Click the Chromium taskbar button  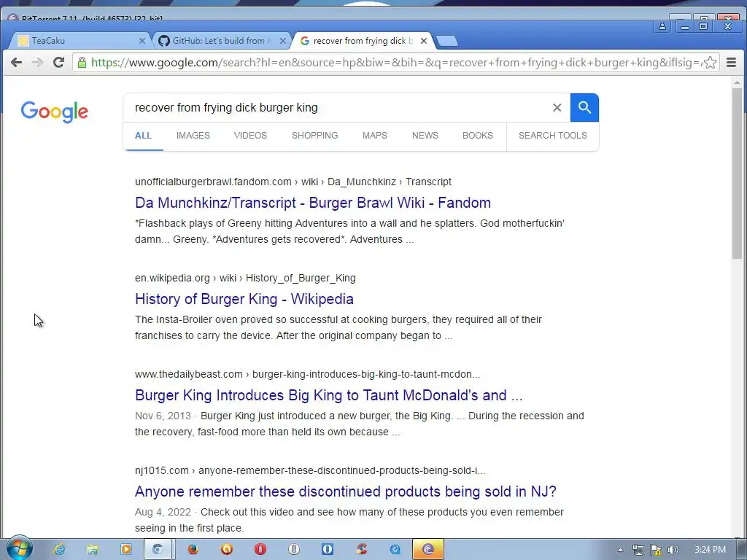(x=159, y=550)
